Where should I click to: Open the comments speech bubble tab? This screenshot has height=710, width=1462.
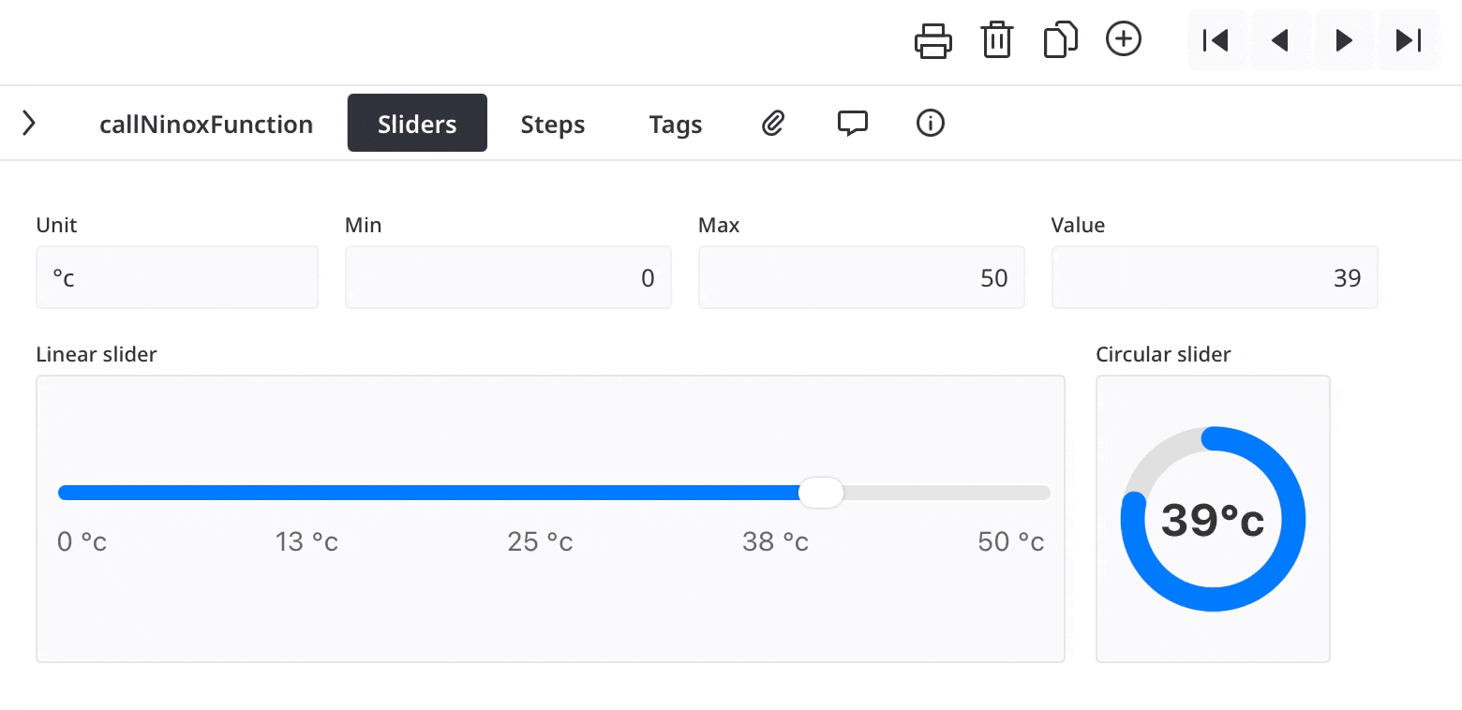tap(852, 123)
